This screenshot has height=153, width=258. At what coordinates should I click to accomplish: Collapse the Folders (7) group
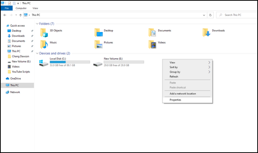coord(37,24)
